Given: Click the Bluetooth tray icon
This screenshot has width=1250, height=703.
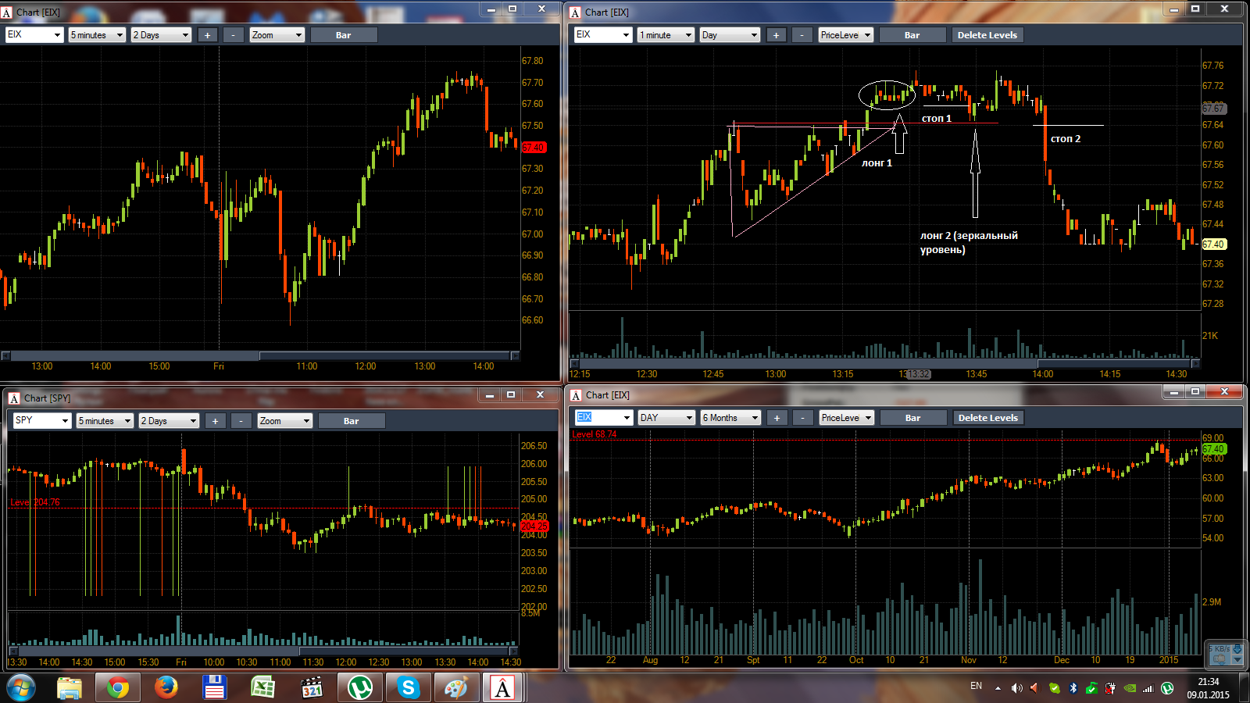Looking at the screenshot, I should pos(1073,688).
